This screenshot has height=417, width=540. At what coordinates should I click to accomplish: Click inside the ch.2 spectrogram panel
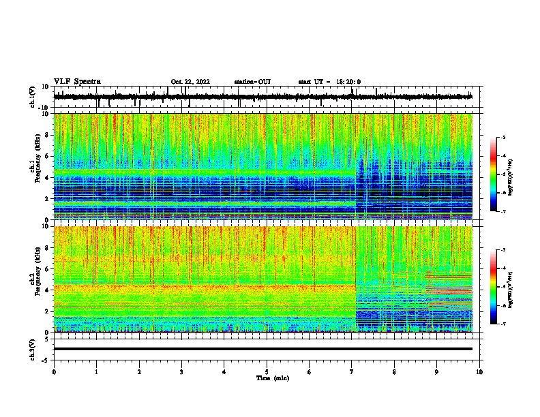[x=263, y=279]
